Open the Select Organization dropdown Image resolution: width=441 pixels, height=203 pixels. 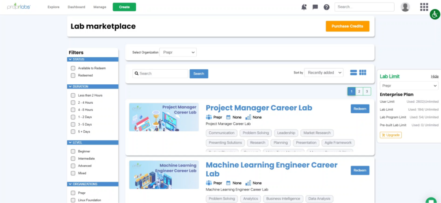178,52
